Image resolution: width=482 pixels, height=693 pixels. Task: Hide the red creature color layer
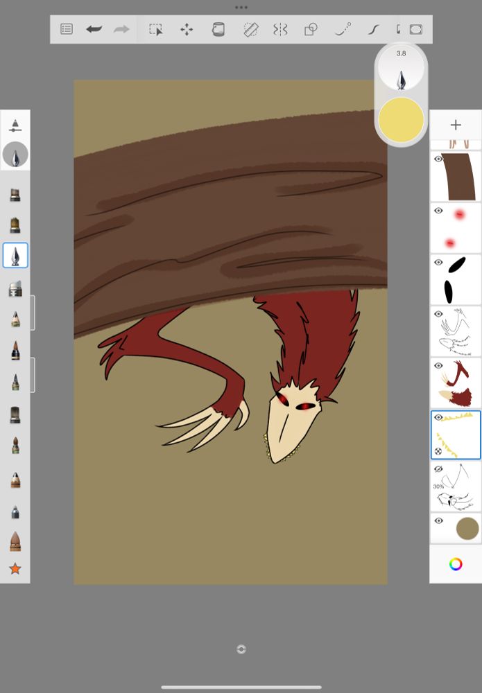click(438, 366)
